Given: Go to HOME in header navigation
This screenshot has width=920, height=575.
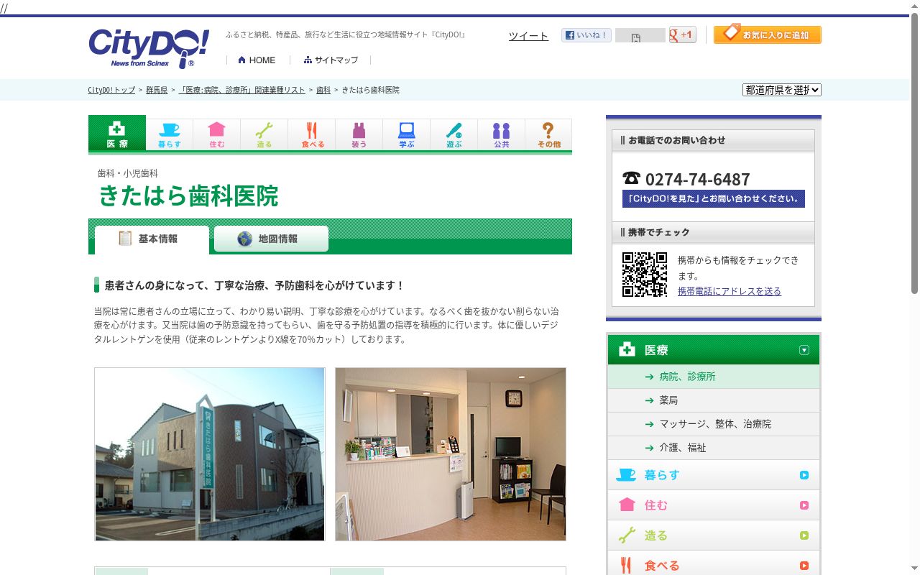Looking at the screenshot, I should click(257, 60).
